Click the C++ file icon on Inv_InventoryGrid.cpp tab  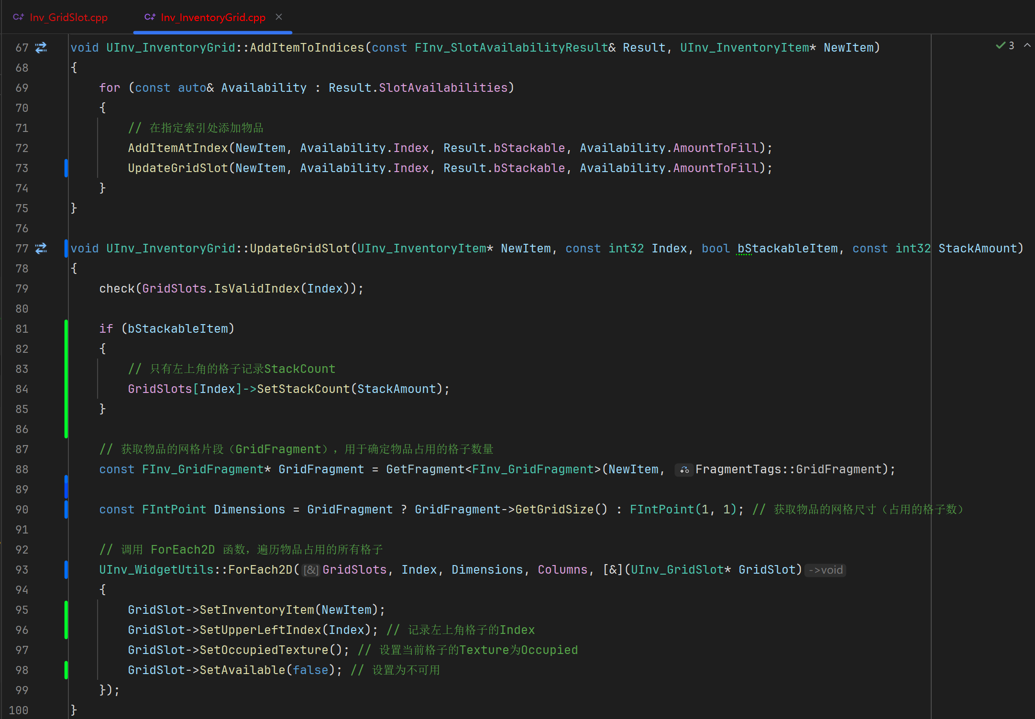150,17
